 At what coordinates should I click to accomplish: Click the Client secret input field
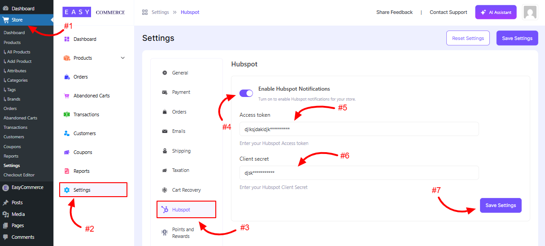[x=359, y=173]
